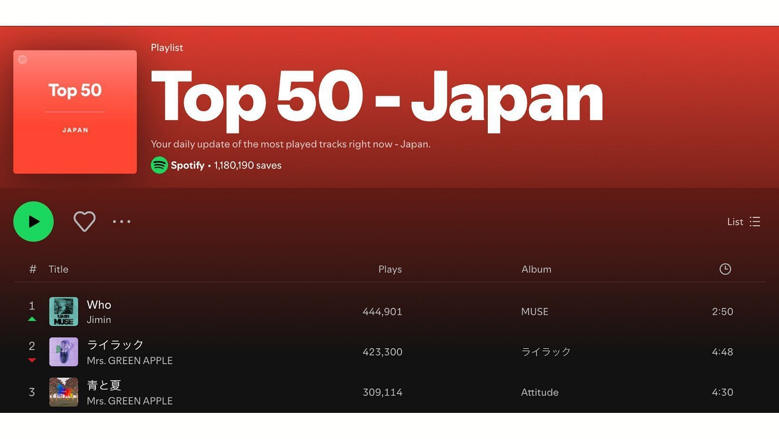Click the ライラック track cover thumbnail
779x439 pixels.
click(x=64, y=352)
